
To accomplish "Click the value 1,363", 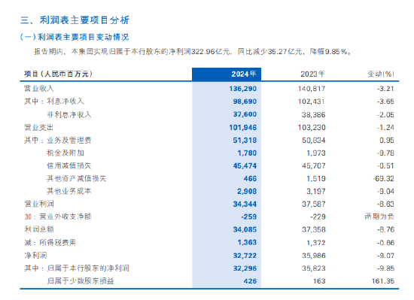I will (247, 242).
